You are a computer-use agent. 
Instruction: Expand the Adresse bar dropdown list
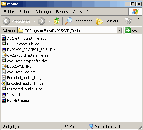point(119,30)
